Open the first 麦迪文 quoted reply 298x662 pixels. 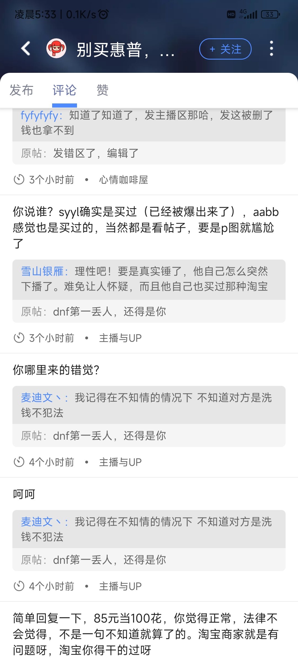149,405
